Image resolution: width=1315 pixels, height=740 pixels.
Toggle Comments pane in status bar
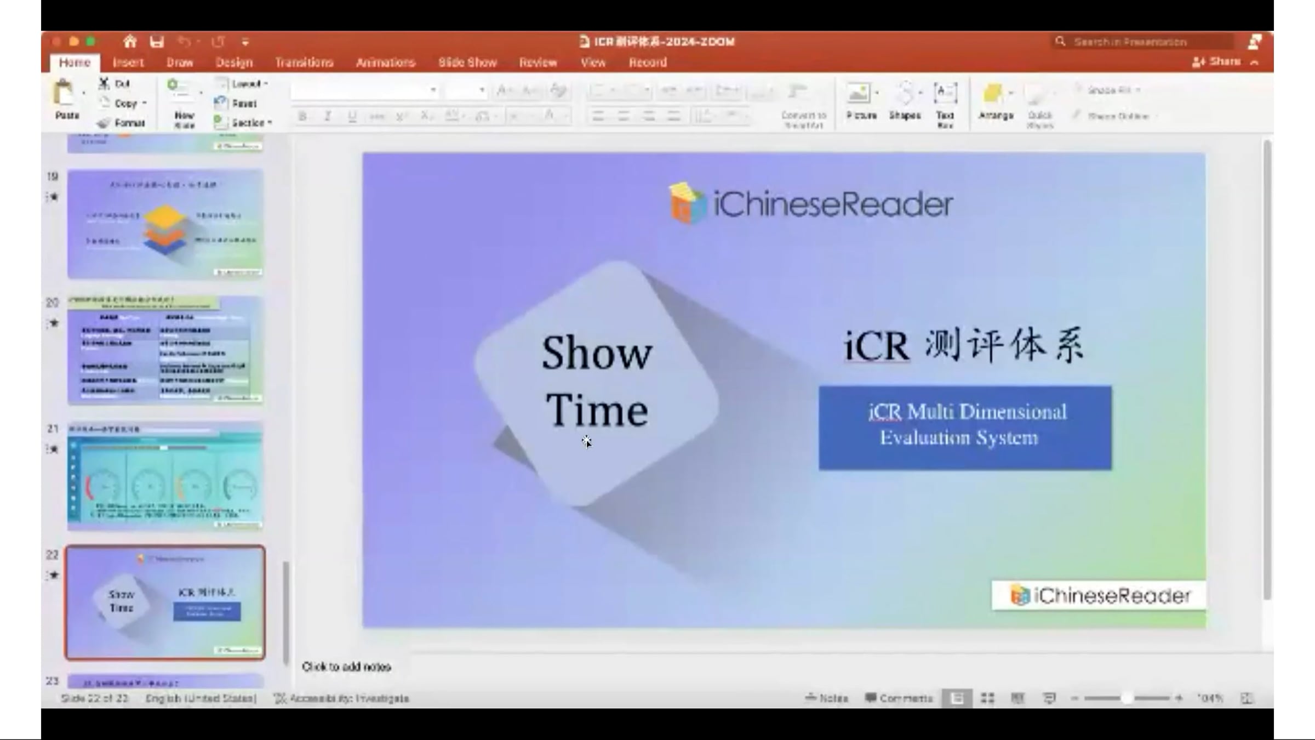click(899, 698)
